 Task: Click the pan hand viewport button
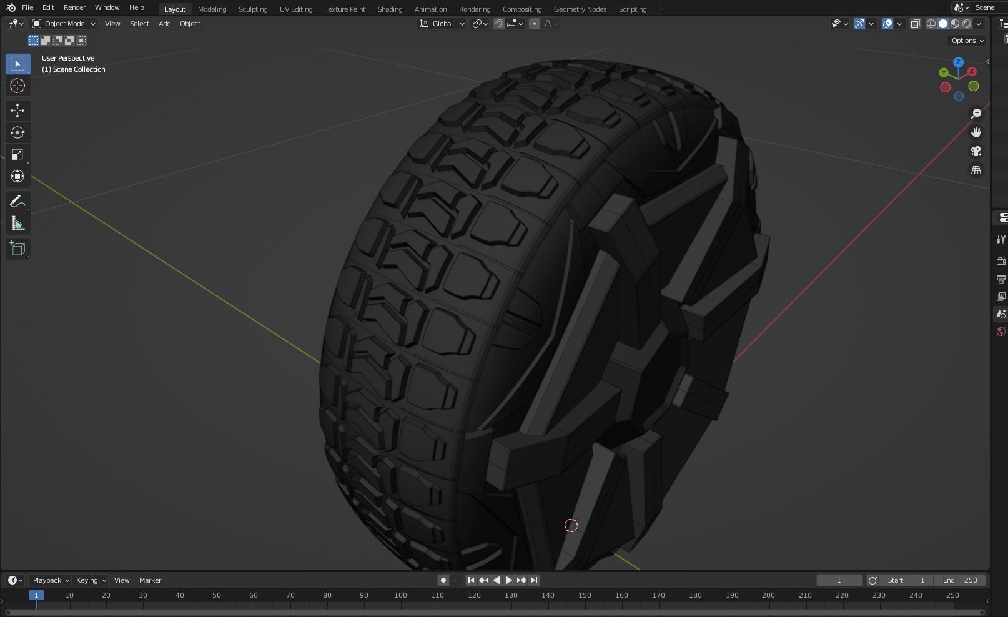[x=976, y=132]
